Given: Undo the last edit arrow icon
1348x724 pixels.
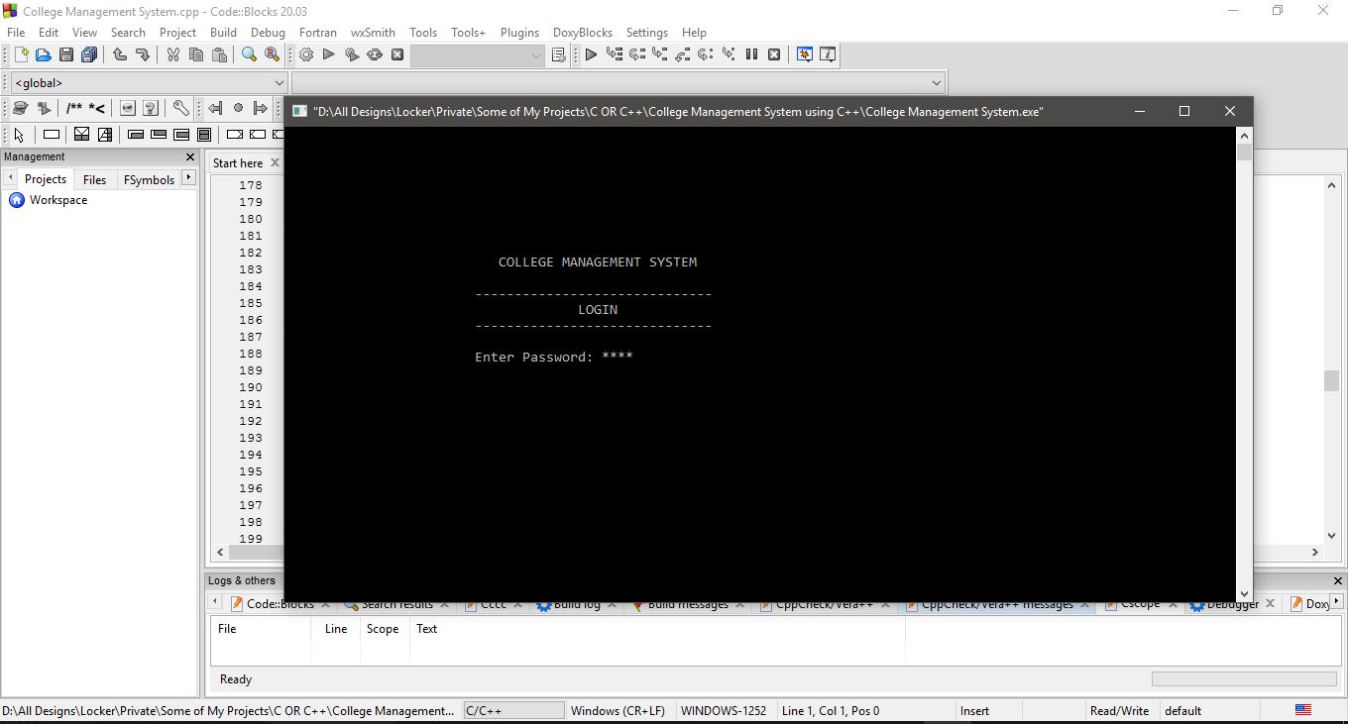Looking at the screenshot, I should click(120, 55).
